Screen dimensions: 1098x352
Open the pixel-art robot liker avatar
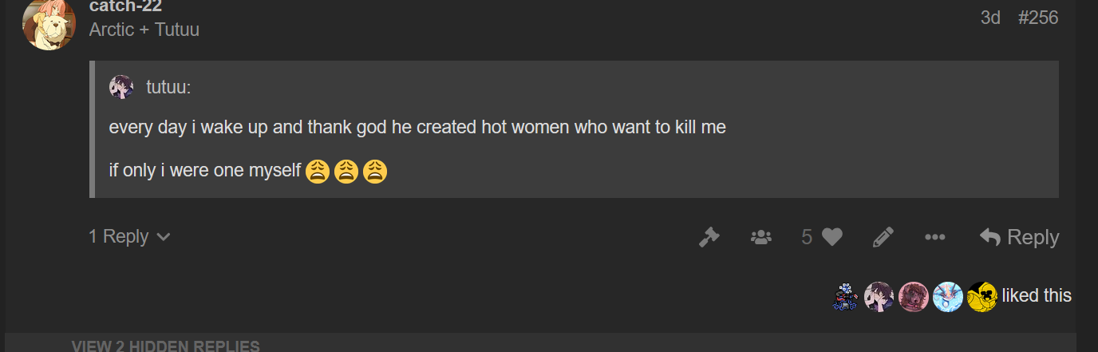pyautogui.click(x=845, y=296)
